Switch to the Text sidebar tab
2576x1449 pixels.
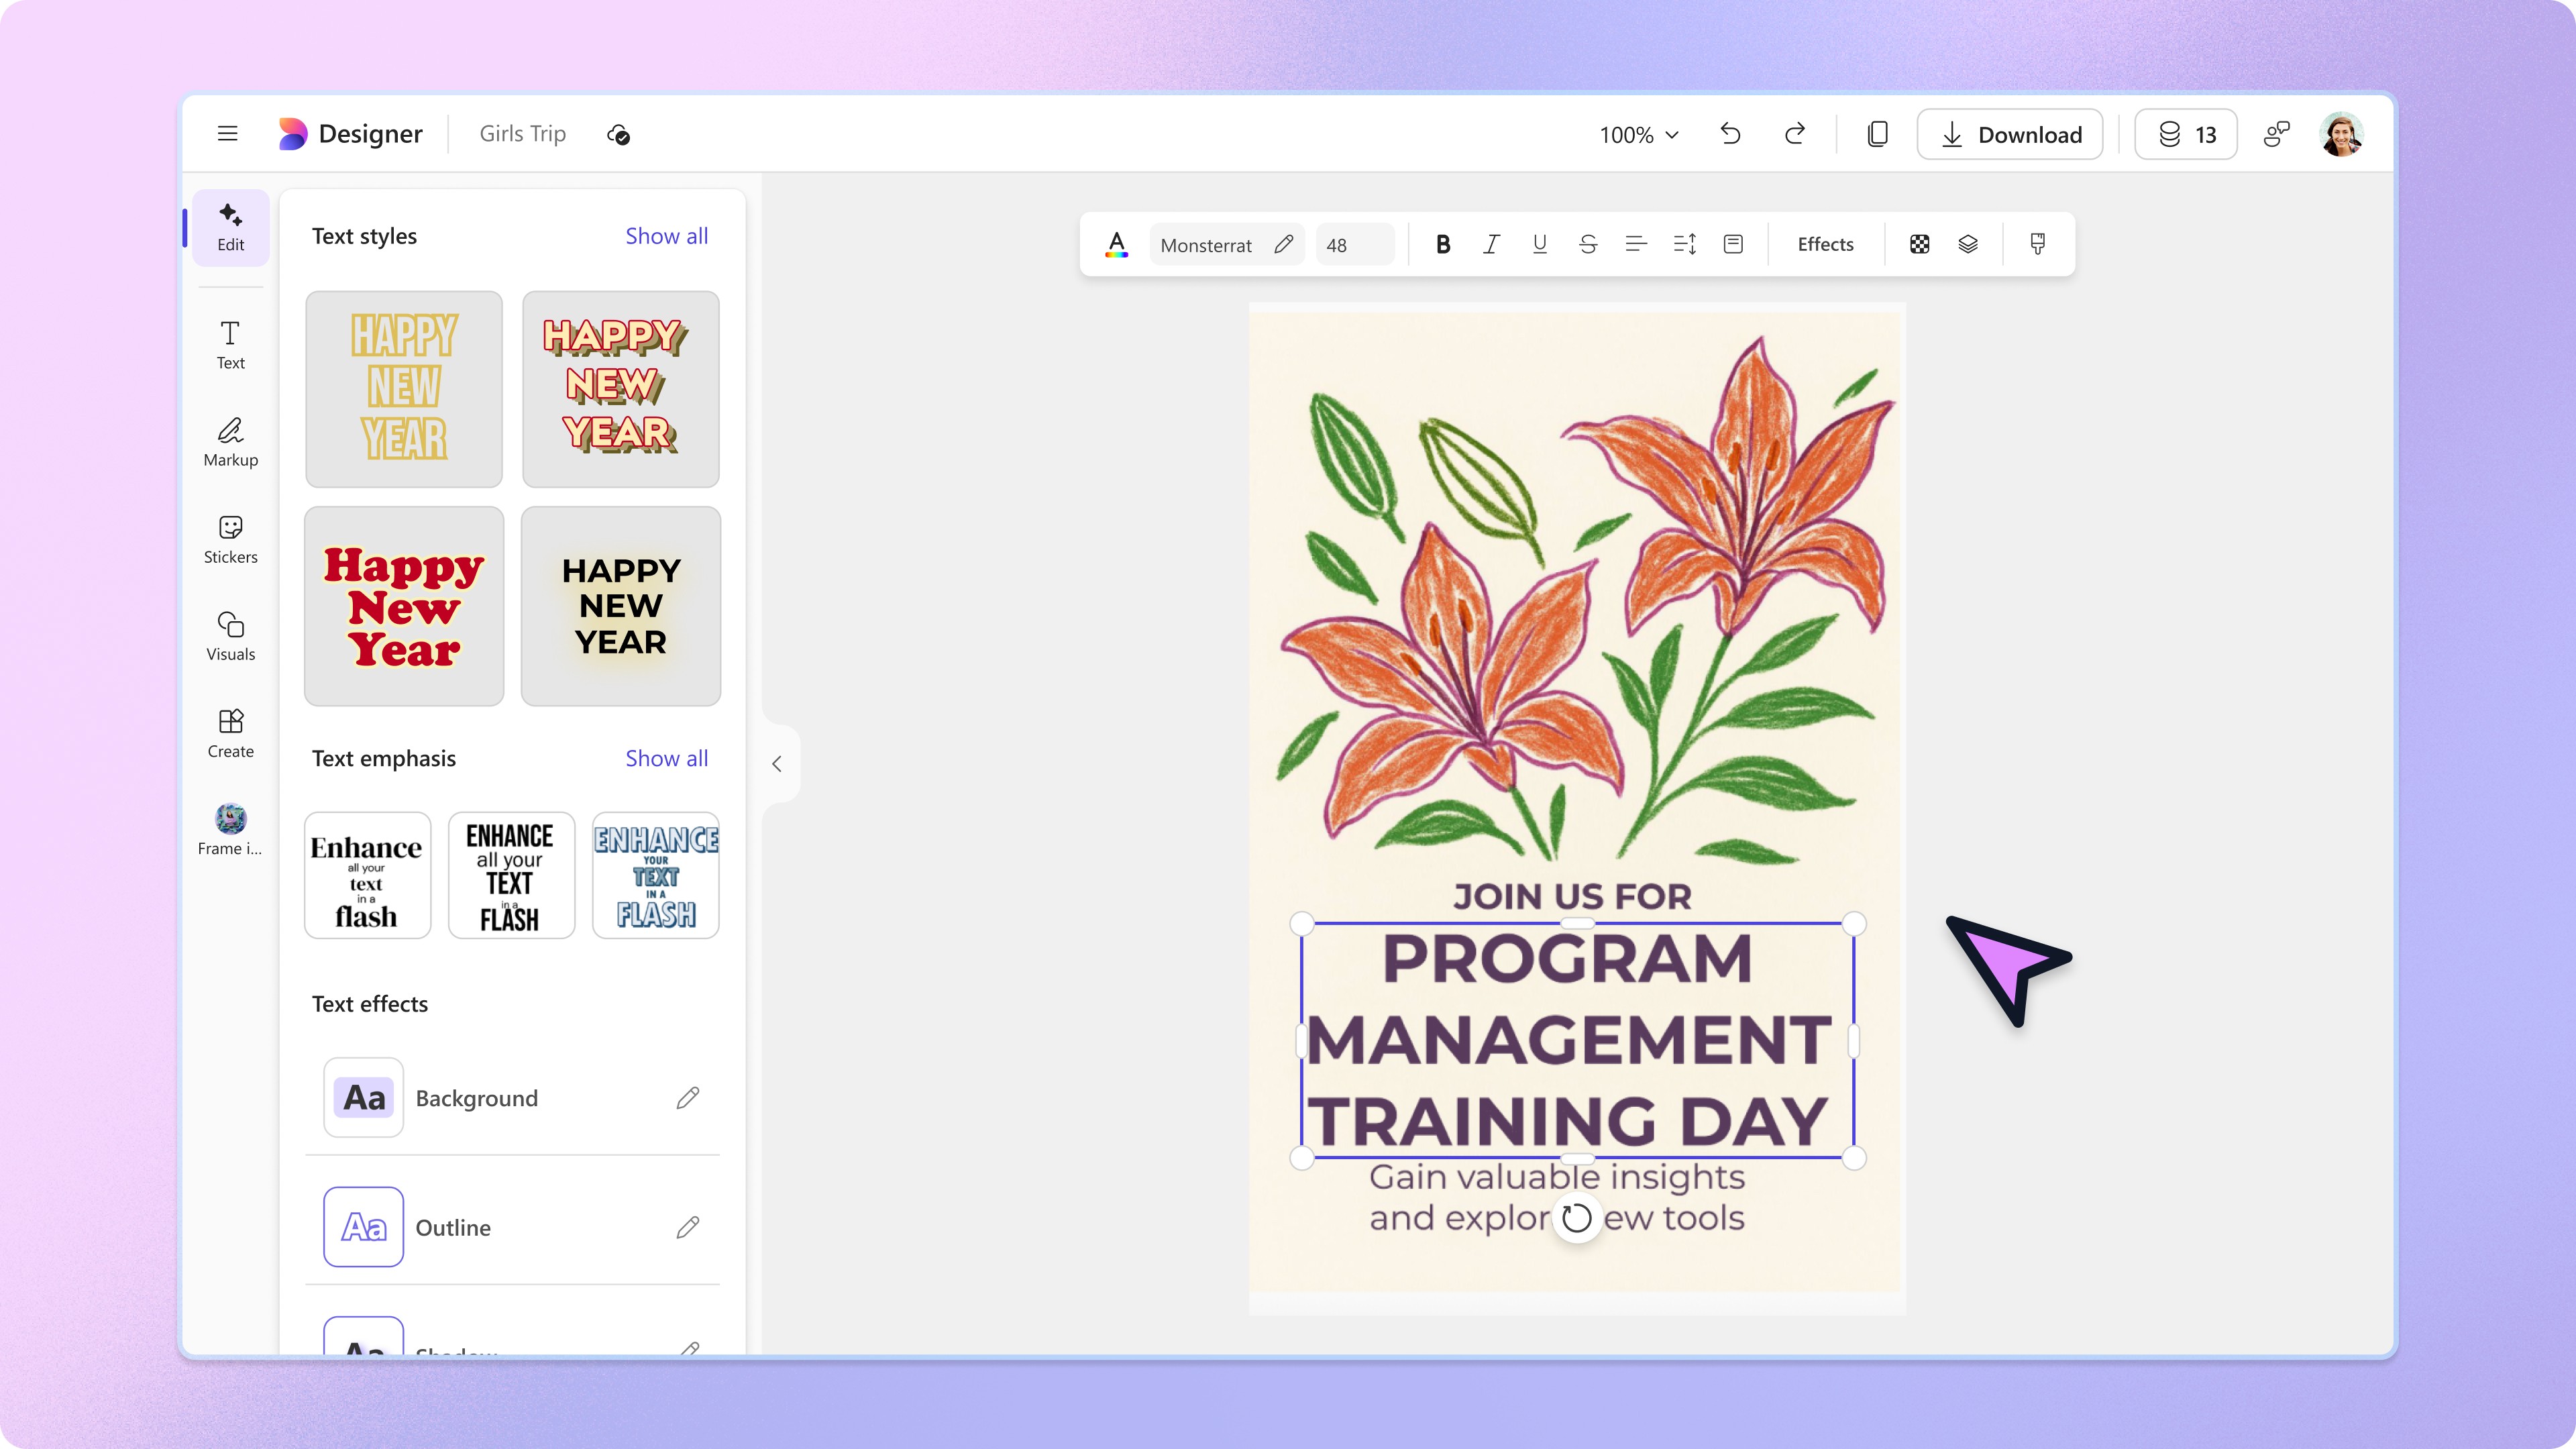pos(230,345)
